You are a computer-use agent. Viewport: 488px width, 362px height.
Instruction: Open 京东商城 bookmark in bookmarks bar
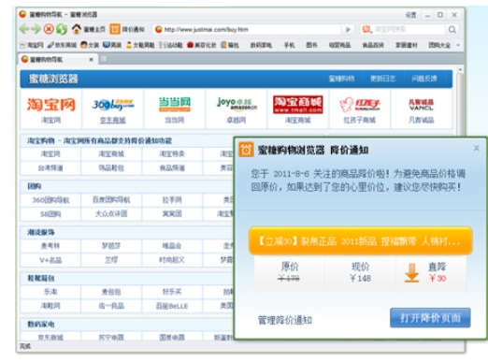(x=62, y=45)
